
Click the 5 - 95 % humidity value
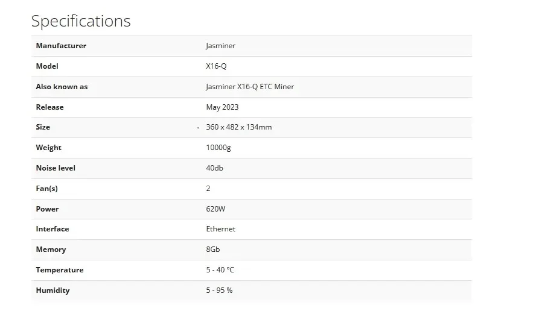click(219, 290)
